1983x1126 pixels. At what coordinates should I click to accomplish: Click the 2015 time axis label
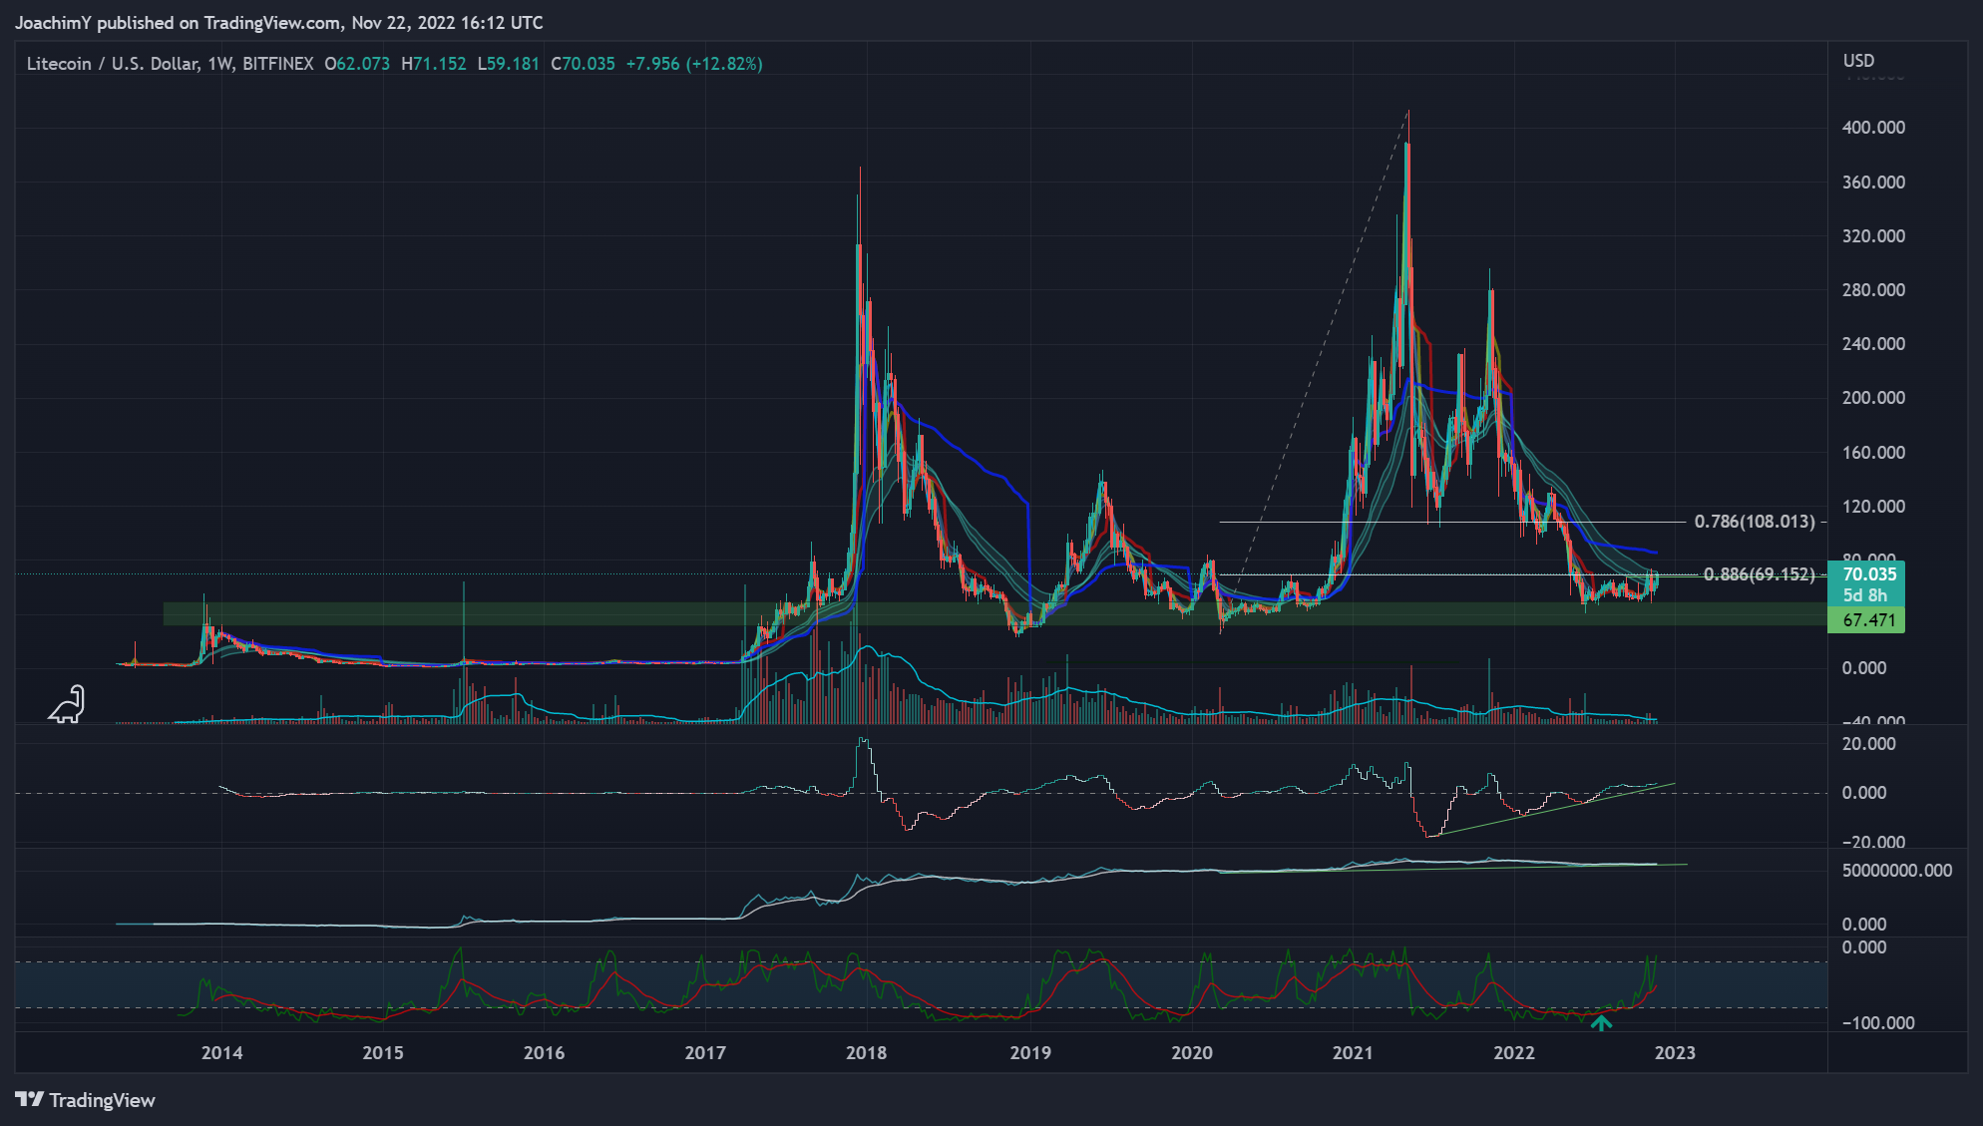pos(383,1053)
